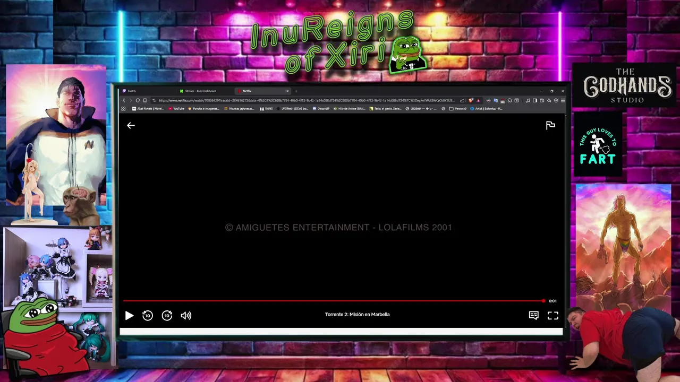Open site settings icon beside the URL
The height and width of the screenshot is (382, 680).
(154, 100)
